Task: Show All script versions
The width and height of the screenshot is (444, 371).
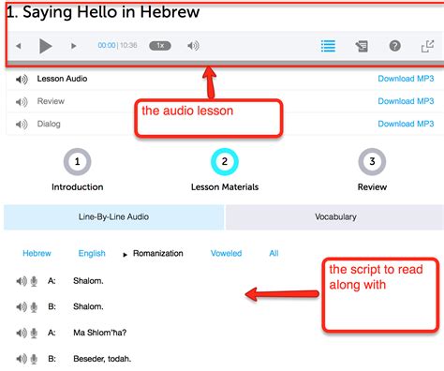Action: (x=274, y=253)
